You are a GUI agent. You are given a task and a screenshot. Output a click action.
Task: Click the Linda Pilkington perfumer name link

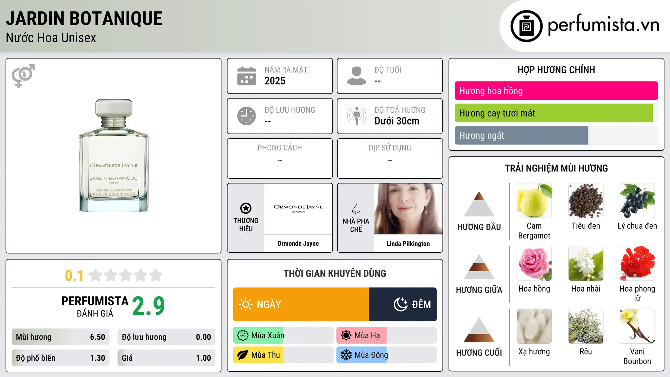pyautogui.click(x=408, y=243)
